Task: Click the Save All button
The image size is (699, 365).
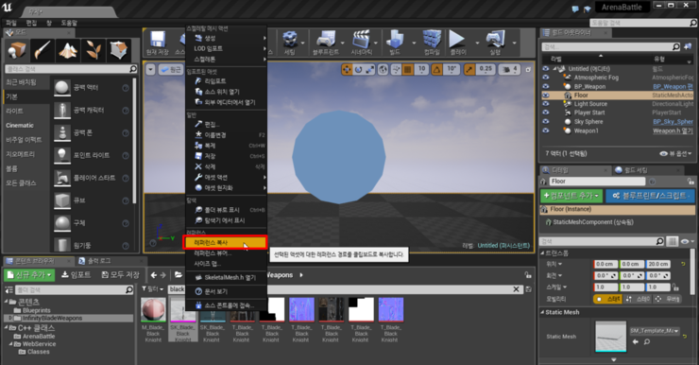Action: click(120, 275)
